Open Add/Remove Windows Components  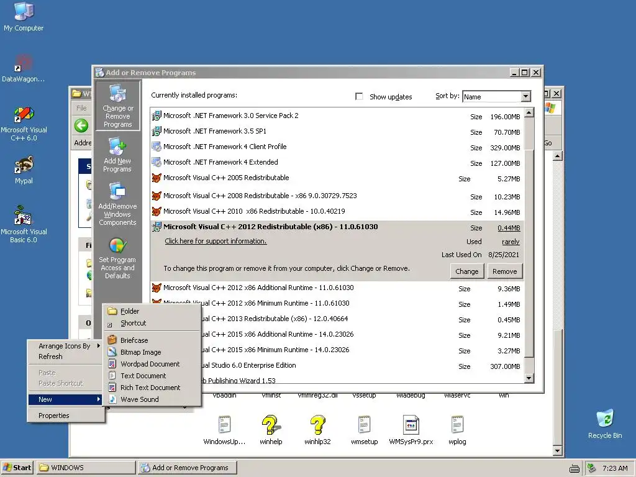[x=117, y=204]
